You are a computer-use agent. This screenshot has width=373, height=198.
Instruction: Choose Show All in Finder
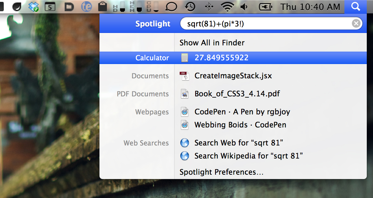tap(212, 43)
